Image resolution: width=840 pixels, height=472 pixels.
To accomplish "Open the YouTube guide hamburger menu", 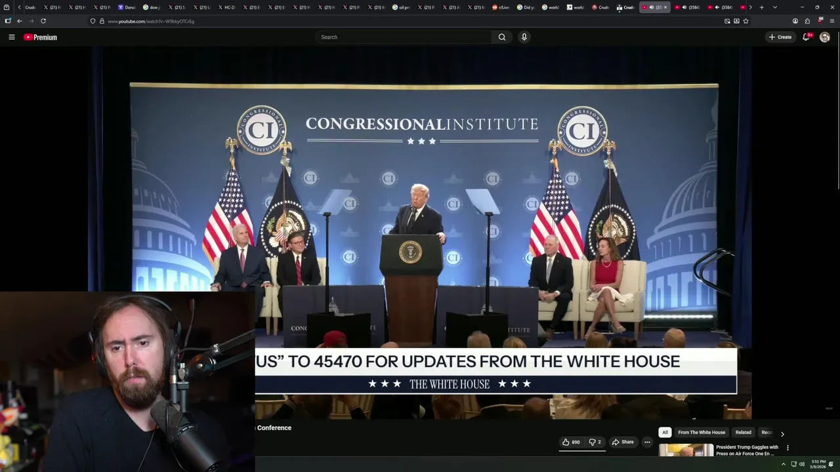I will pos(11,37).
